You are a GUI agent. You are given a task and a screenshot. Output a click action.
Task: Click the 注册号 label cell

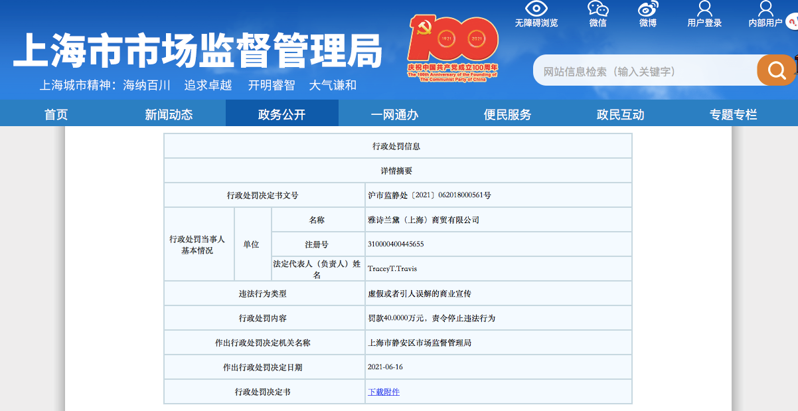pyautogui.click(x=317, y=244)
